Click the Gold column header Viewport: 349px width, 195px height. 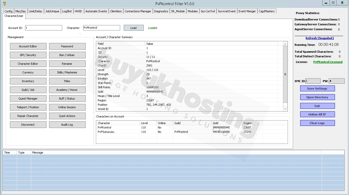(227, 123)
